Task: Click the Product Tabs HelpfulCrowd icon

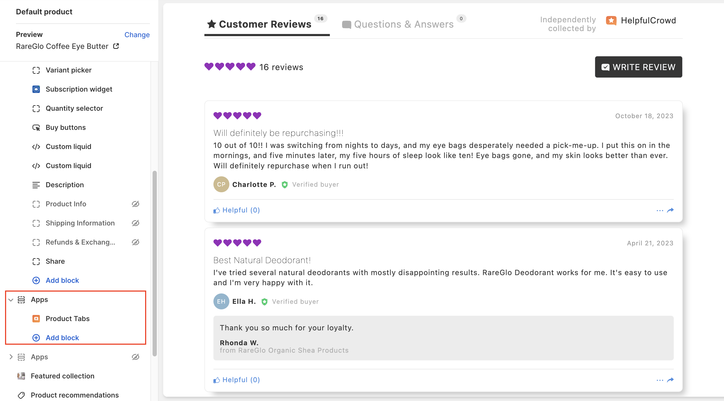Action: click(36, 319)
